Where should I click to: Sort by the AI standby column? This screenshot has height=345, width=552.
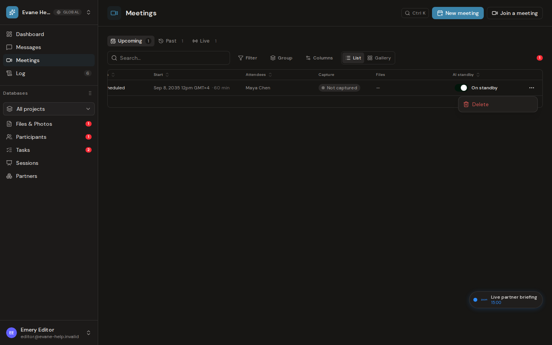pyautogui.click(x=466, y=75)
